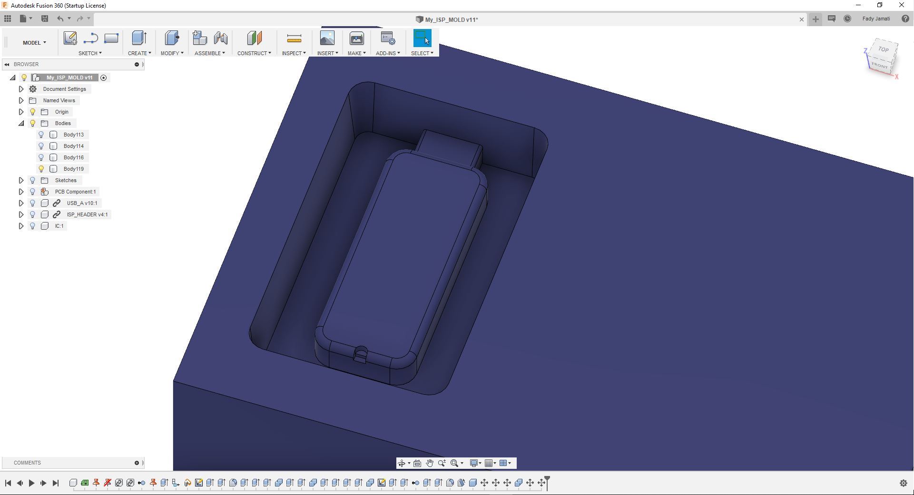Expand the Named Views node
Screen dimensions: 914x495
pyautogui.click(x=21, y=100)
